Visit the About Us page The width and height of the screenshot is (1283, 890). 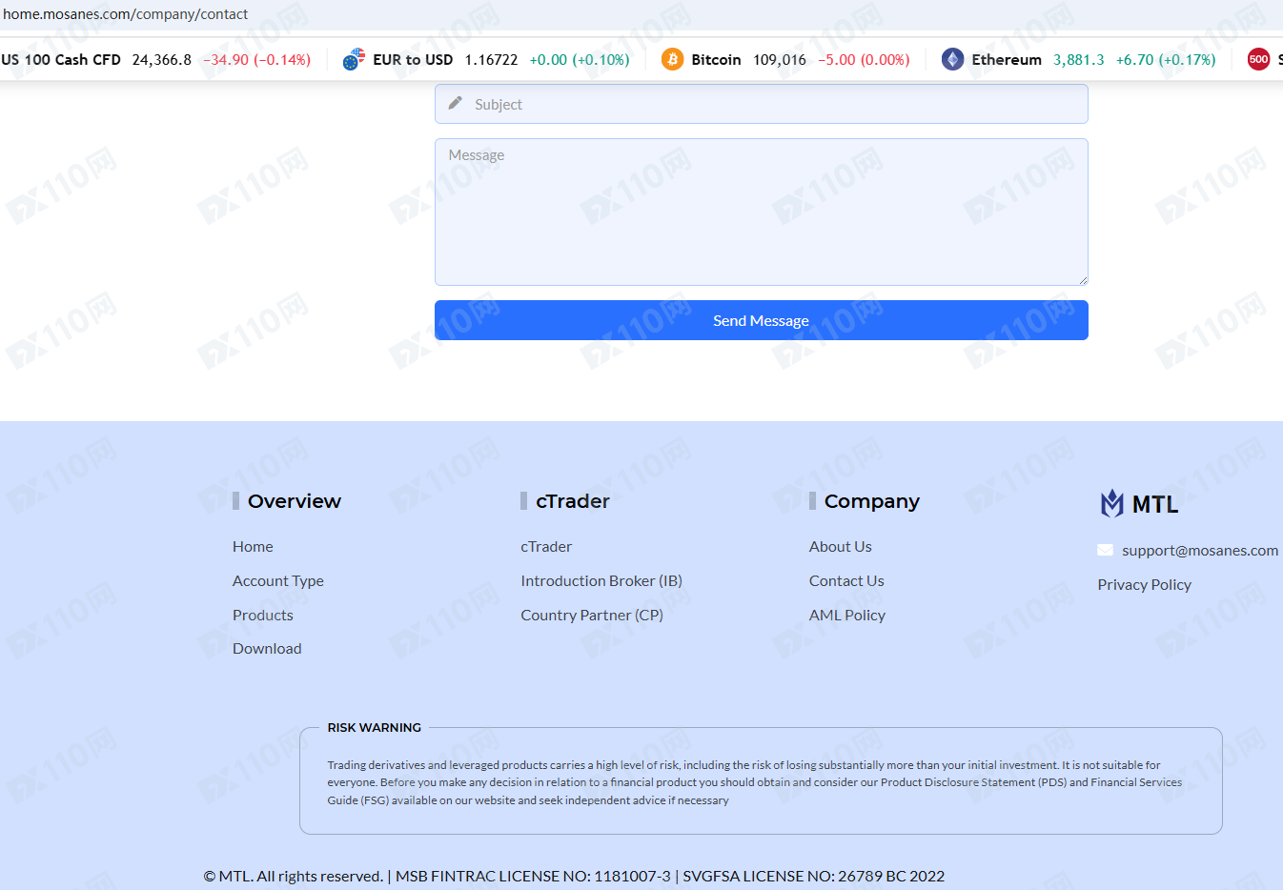click(x=840, y=546)
